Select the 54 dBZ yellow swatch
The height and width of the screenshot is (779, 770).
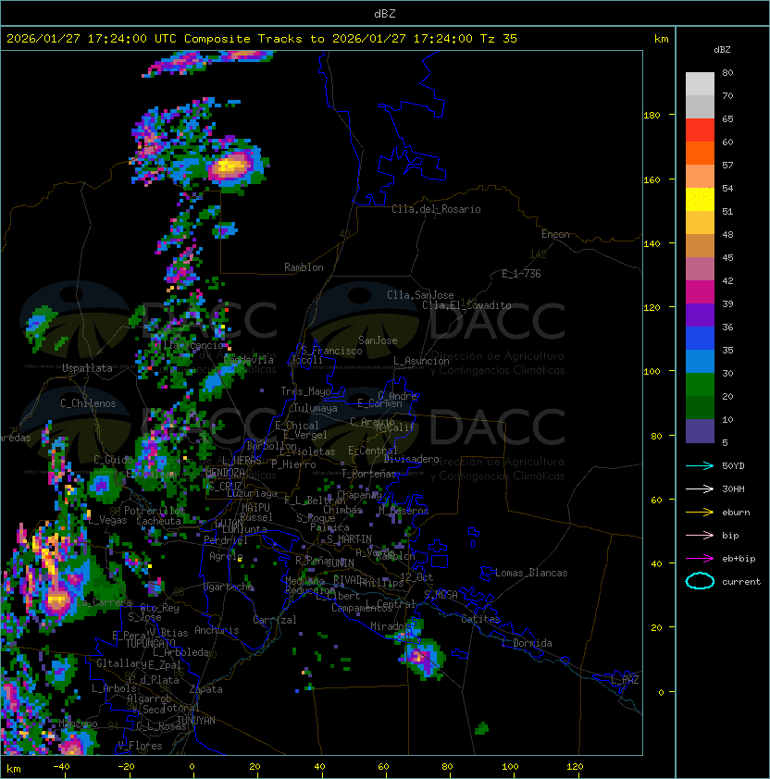pyautogui.click(x=700, y=200)
